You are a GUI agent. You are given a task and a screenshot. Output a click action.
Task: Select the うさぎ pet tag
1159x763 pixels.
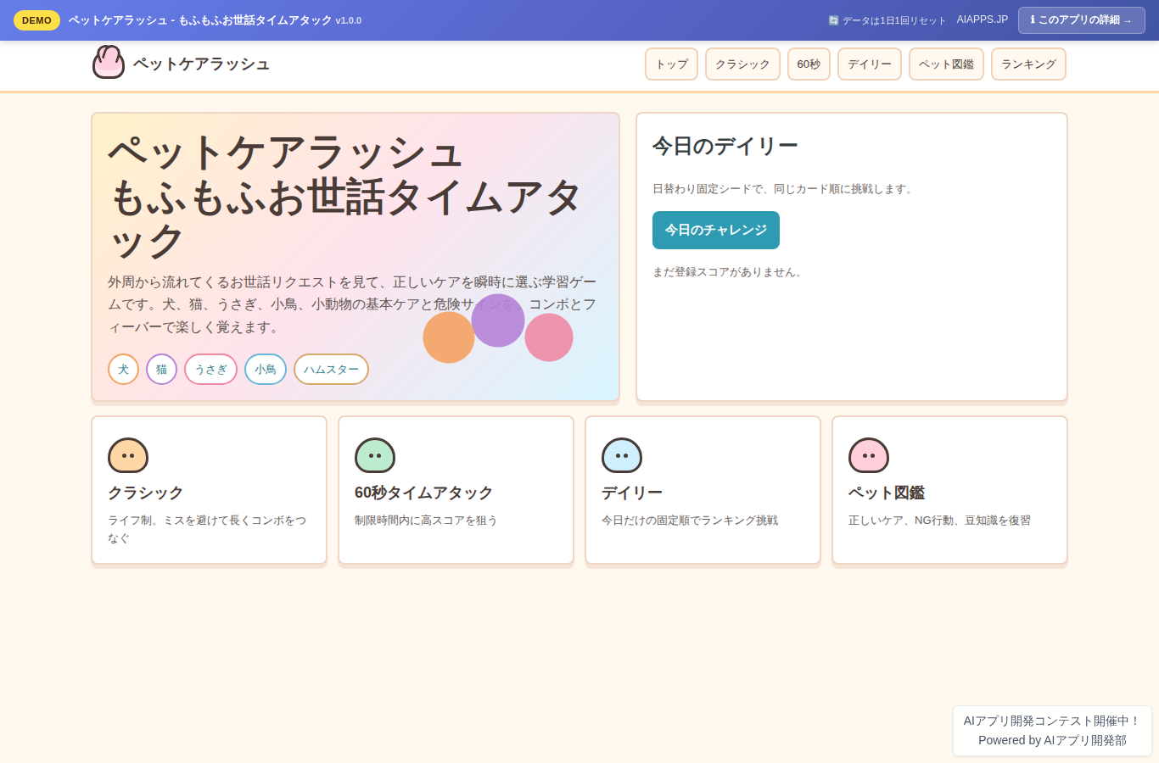click(210, 369)
